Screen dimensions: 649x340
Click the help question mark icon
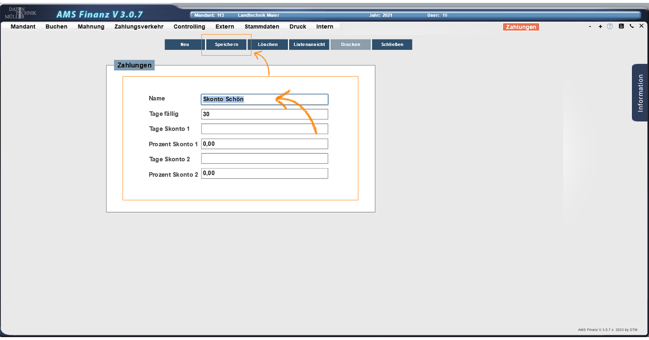point(610,26)
